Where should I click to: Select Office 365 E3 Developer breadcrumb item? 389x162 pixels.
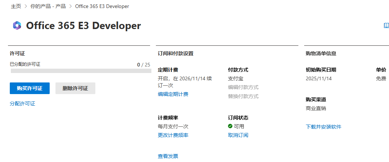102,6
